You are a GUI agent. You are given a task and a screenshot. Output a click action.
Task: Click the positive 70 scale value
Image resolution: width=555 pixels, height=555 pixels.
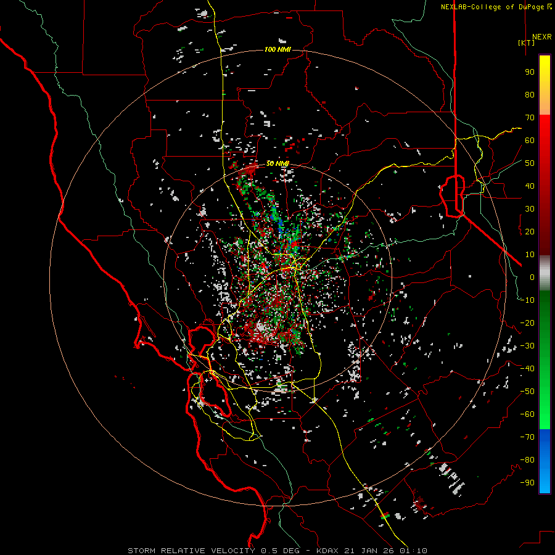[530, 118]
